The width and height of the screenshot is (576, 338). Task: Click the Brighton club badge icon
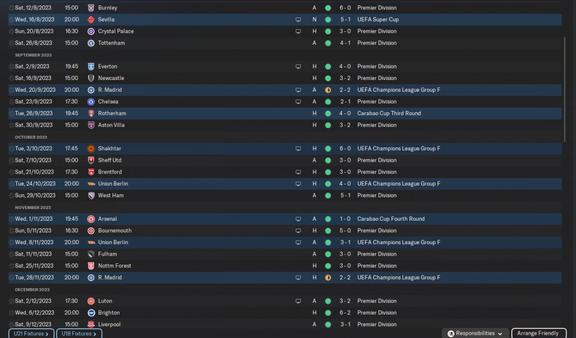(x=91, y=313)
